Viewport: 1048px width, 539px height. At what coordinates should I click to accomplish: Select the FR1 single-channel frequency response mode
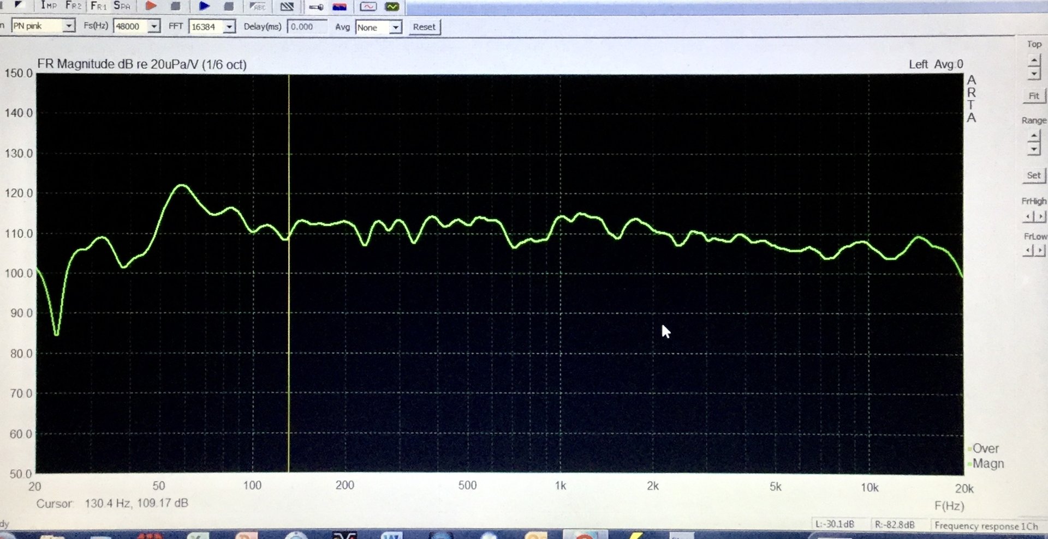click(x=98, y=5)
